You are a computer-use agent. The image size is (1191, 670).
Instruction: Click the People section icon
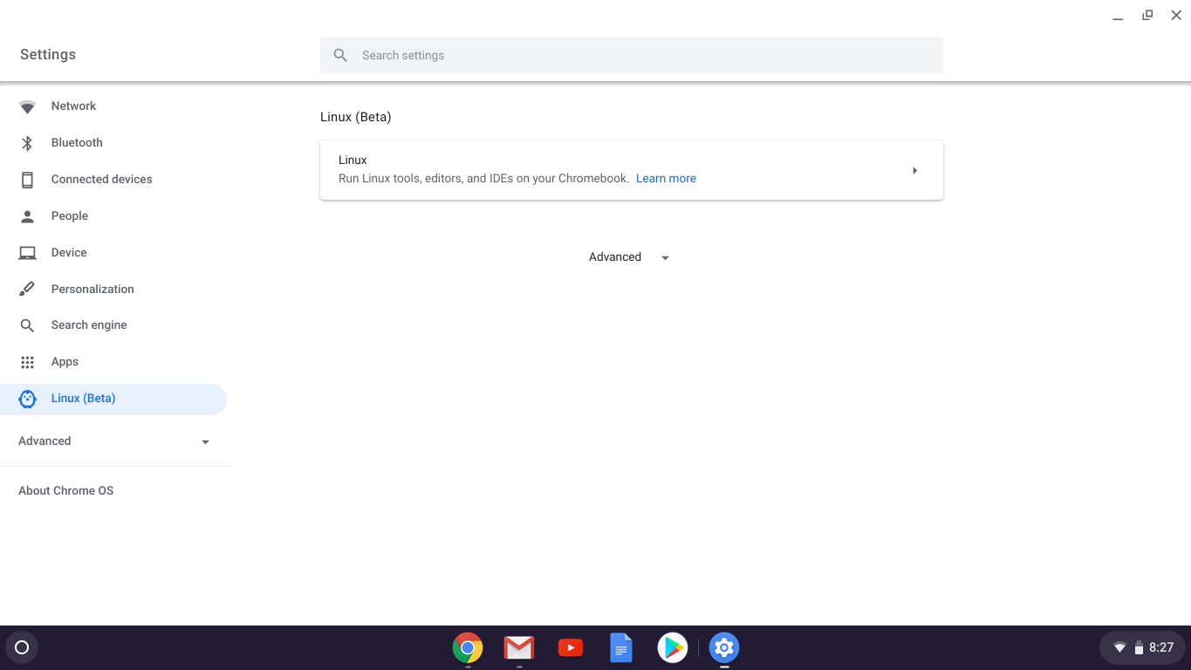click(27, 215)
